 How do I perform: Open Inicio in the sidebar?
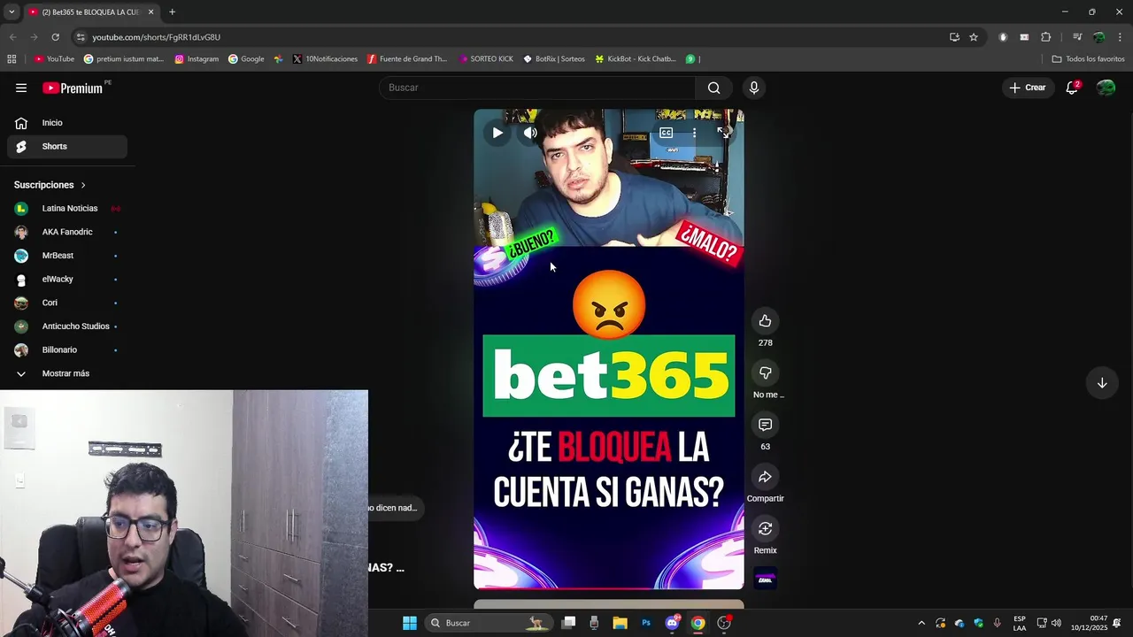67,123
